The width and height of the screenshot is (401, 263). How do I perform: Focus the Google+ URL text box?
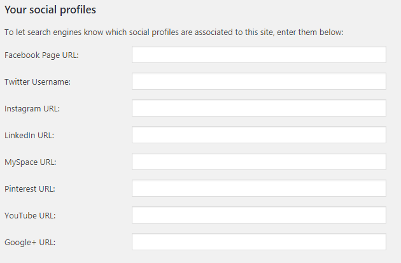258,242
